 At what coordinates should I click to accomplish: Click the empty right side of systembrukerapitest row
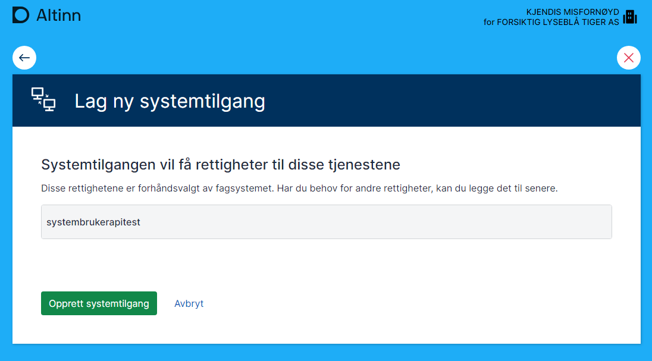point(476,222)
